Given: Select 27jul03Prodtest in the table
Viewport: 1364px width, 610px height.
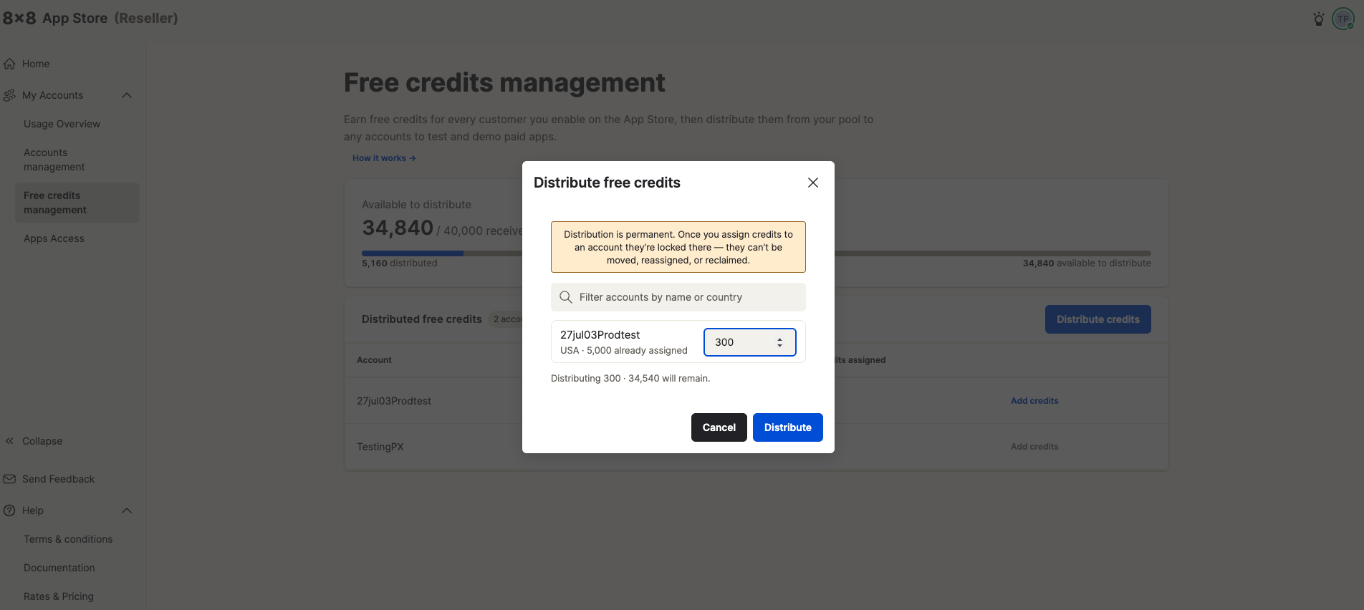Looking at the screenshot, I should pyautogui.click(x=394, y=401).
